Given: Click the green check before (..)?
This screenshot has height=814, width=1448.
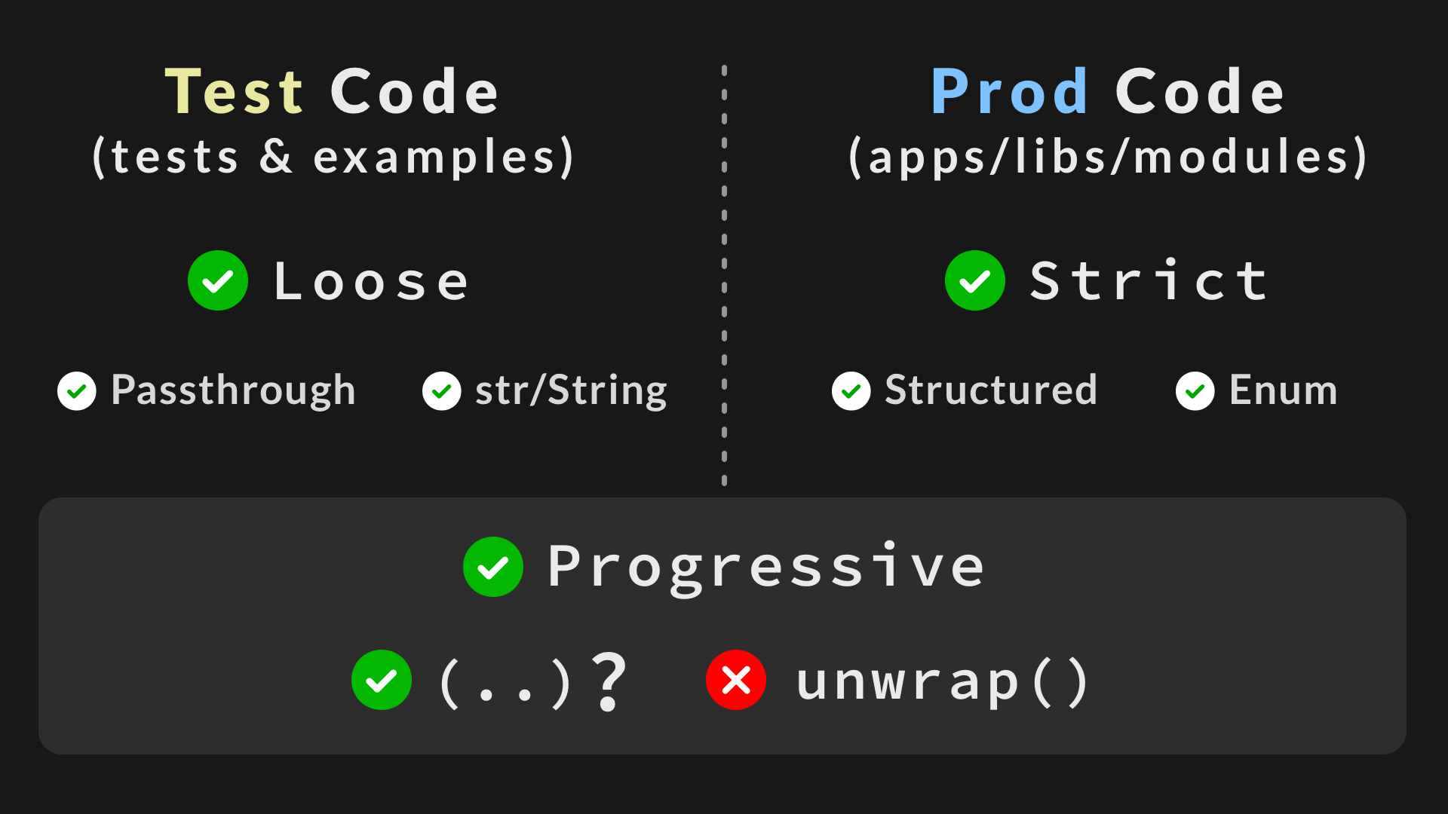Looking at the screenshot, I should click(x=382, y=680).
